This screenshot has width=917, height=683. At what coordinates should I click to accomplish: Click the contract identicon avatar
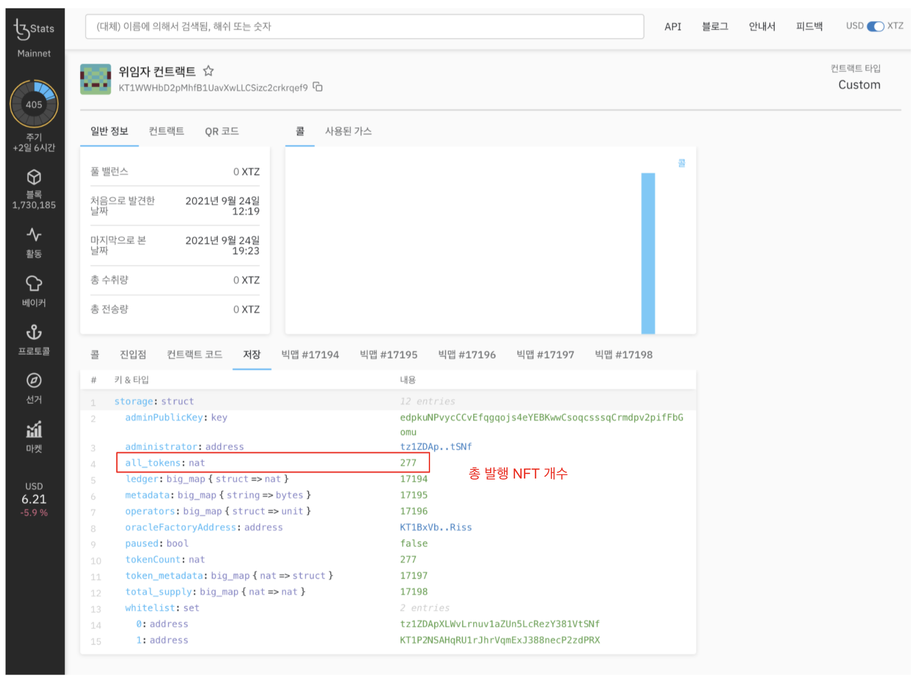point(95,79)
